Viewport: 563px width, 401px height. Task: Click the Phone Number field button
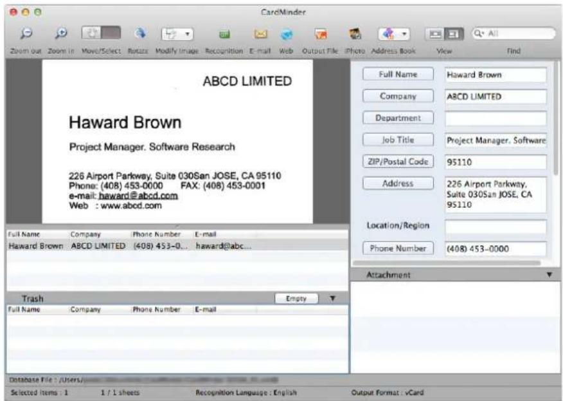pos(398,248)
